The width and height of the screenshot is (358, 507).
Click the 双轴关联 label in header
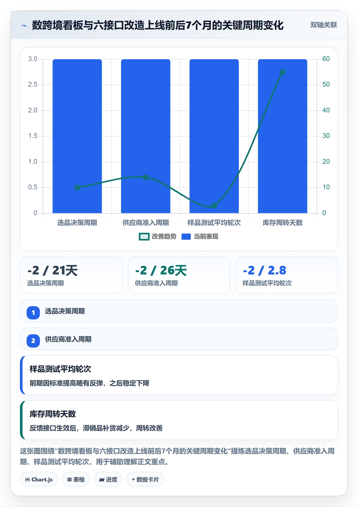coord(323,25)
